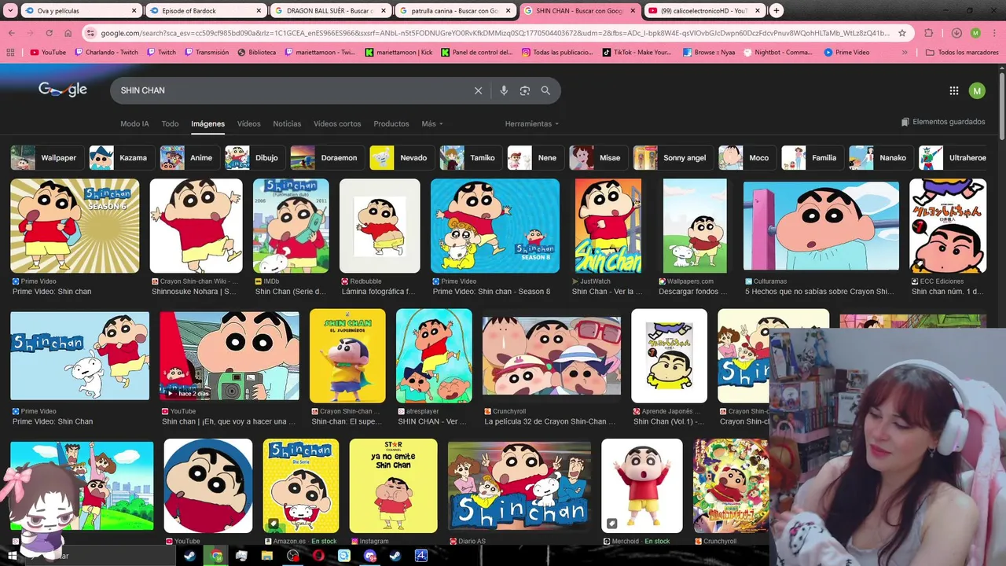The height and width of the screenshot is (566, 1006).
Task: Show more bookmarks with the chevron
Action: click(905, 53)
